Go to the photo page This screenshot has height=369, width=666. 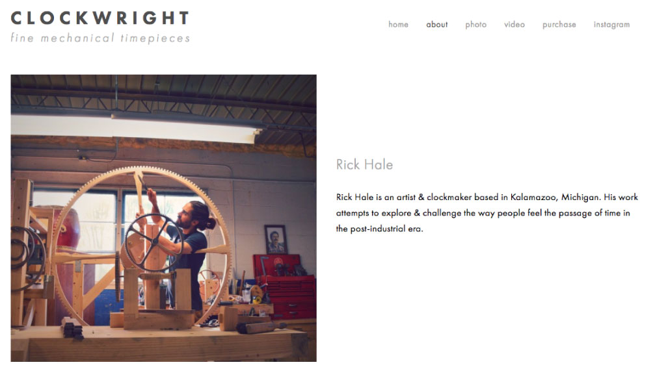point(475,25)
